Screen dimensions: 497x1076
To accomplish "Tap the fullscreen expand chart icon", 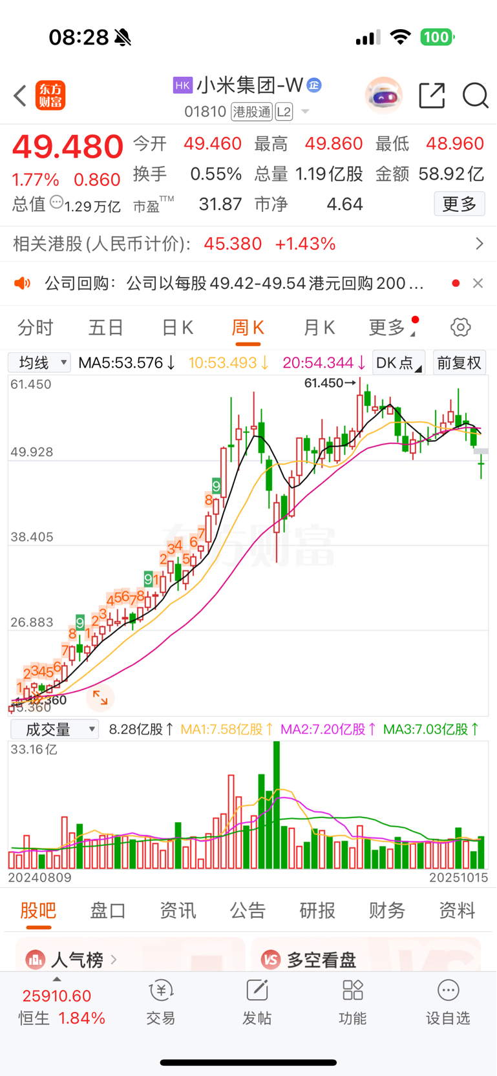I will 100,697.
